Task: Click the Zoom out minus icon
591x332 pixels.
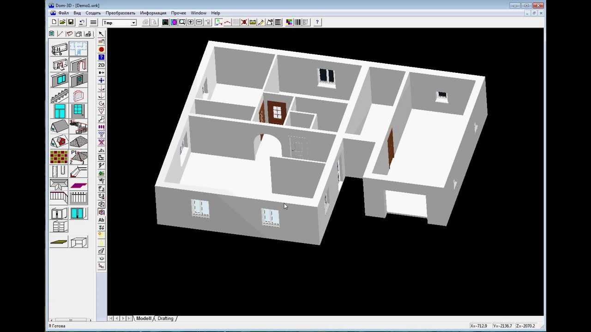Action: tap(199, 22)
